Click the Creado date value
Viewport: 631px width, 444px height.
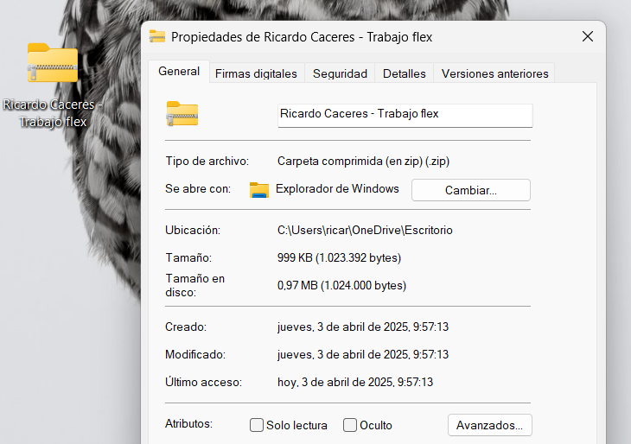coord(362,327)
